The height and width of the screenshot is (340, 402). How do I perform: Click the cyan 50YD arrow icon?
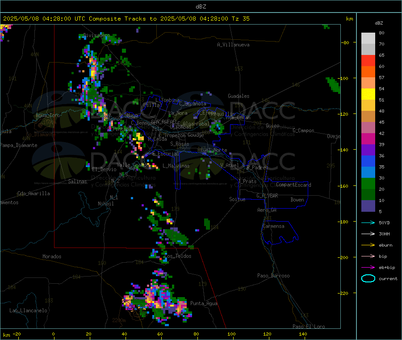coord(368,222)
